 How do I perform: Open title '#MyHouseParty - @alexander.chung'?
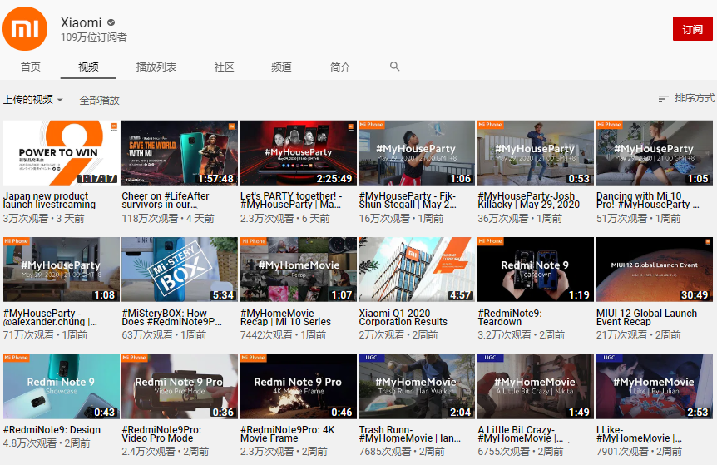[x=50, y=317]
